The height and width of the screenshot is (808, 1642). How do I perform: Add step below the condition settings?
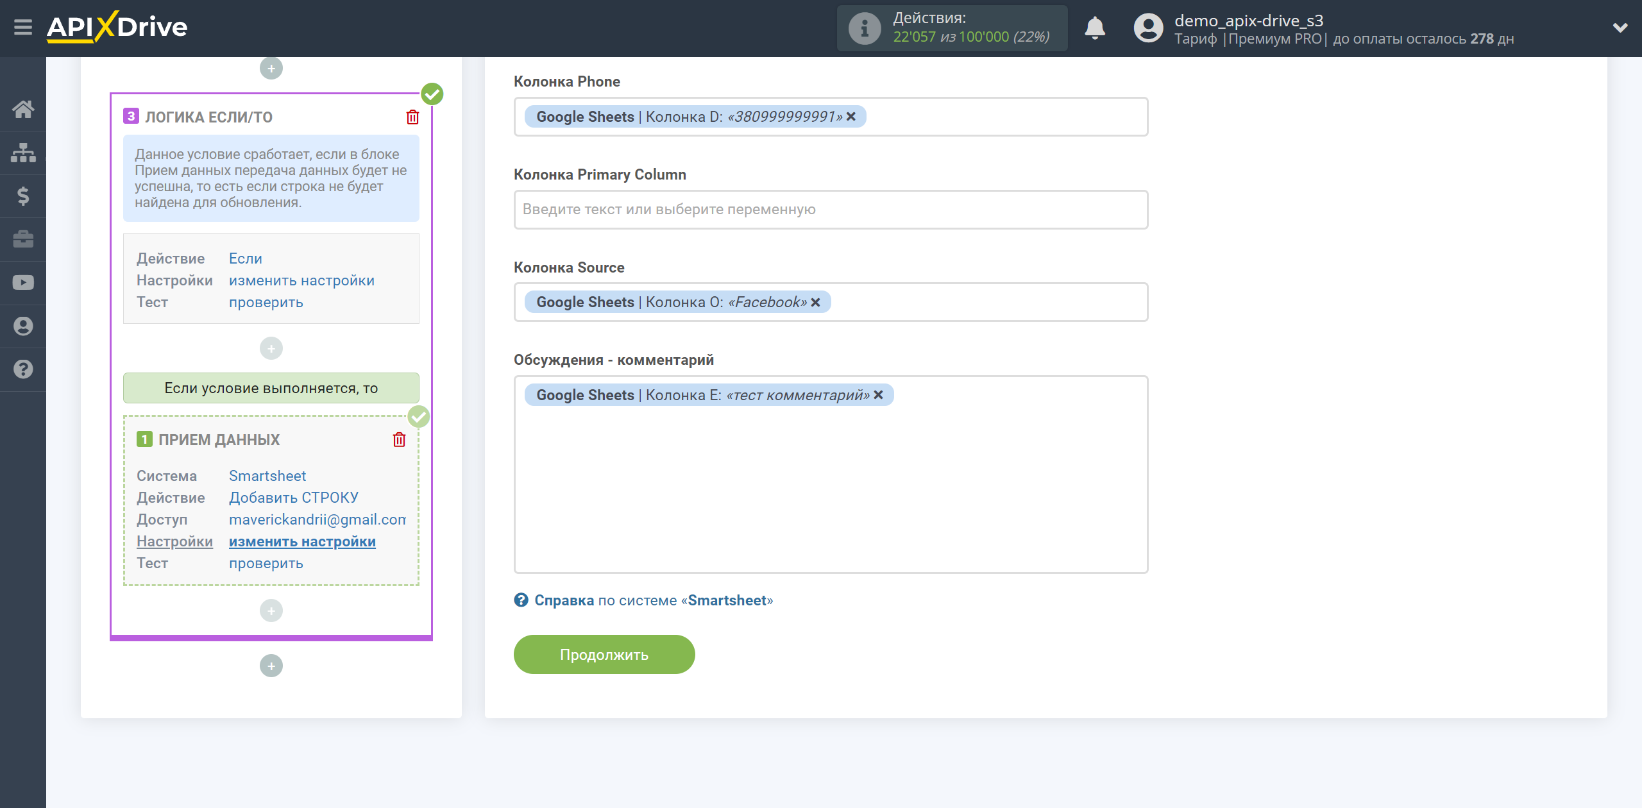tap(271, 348)
